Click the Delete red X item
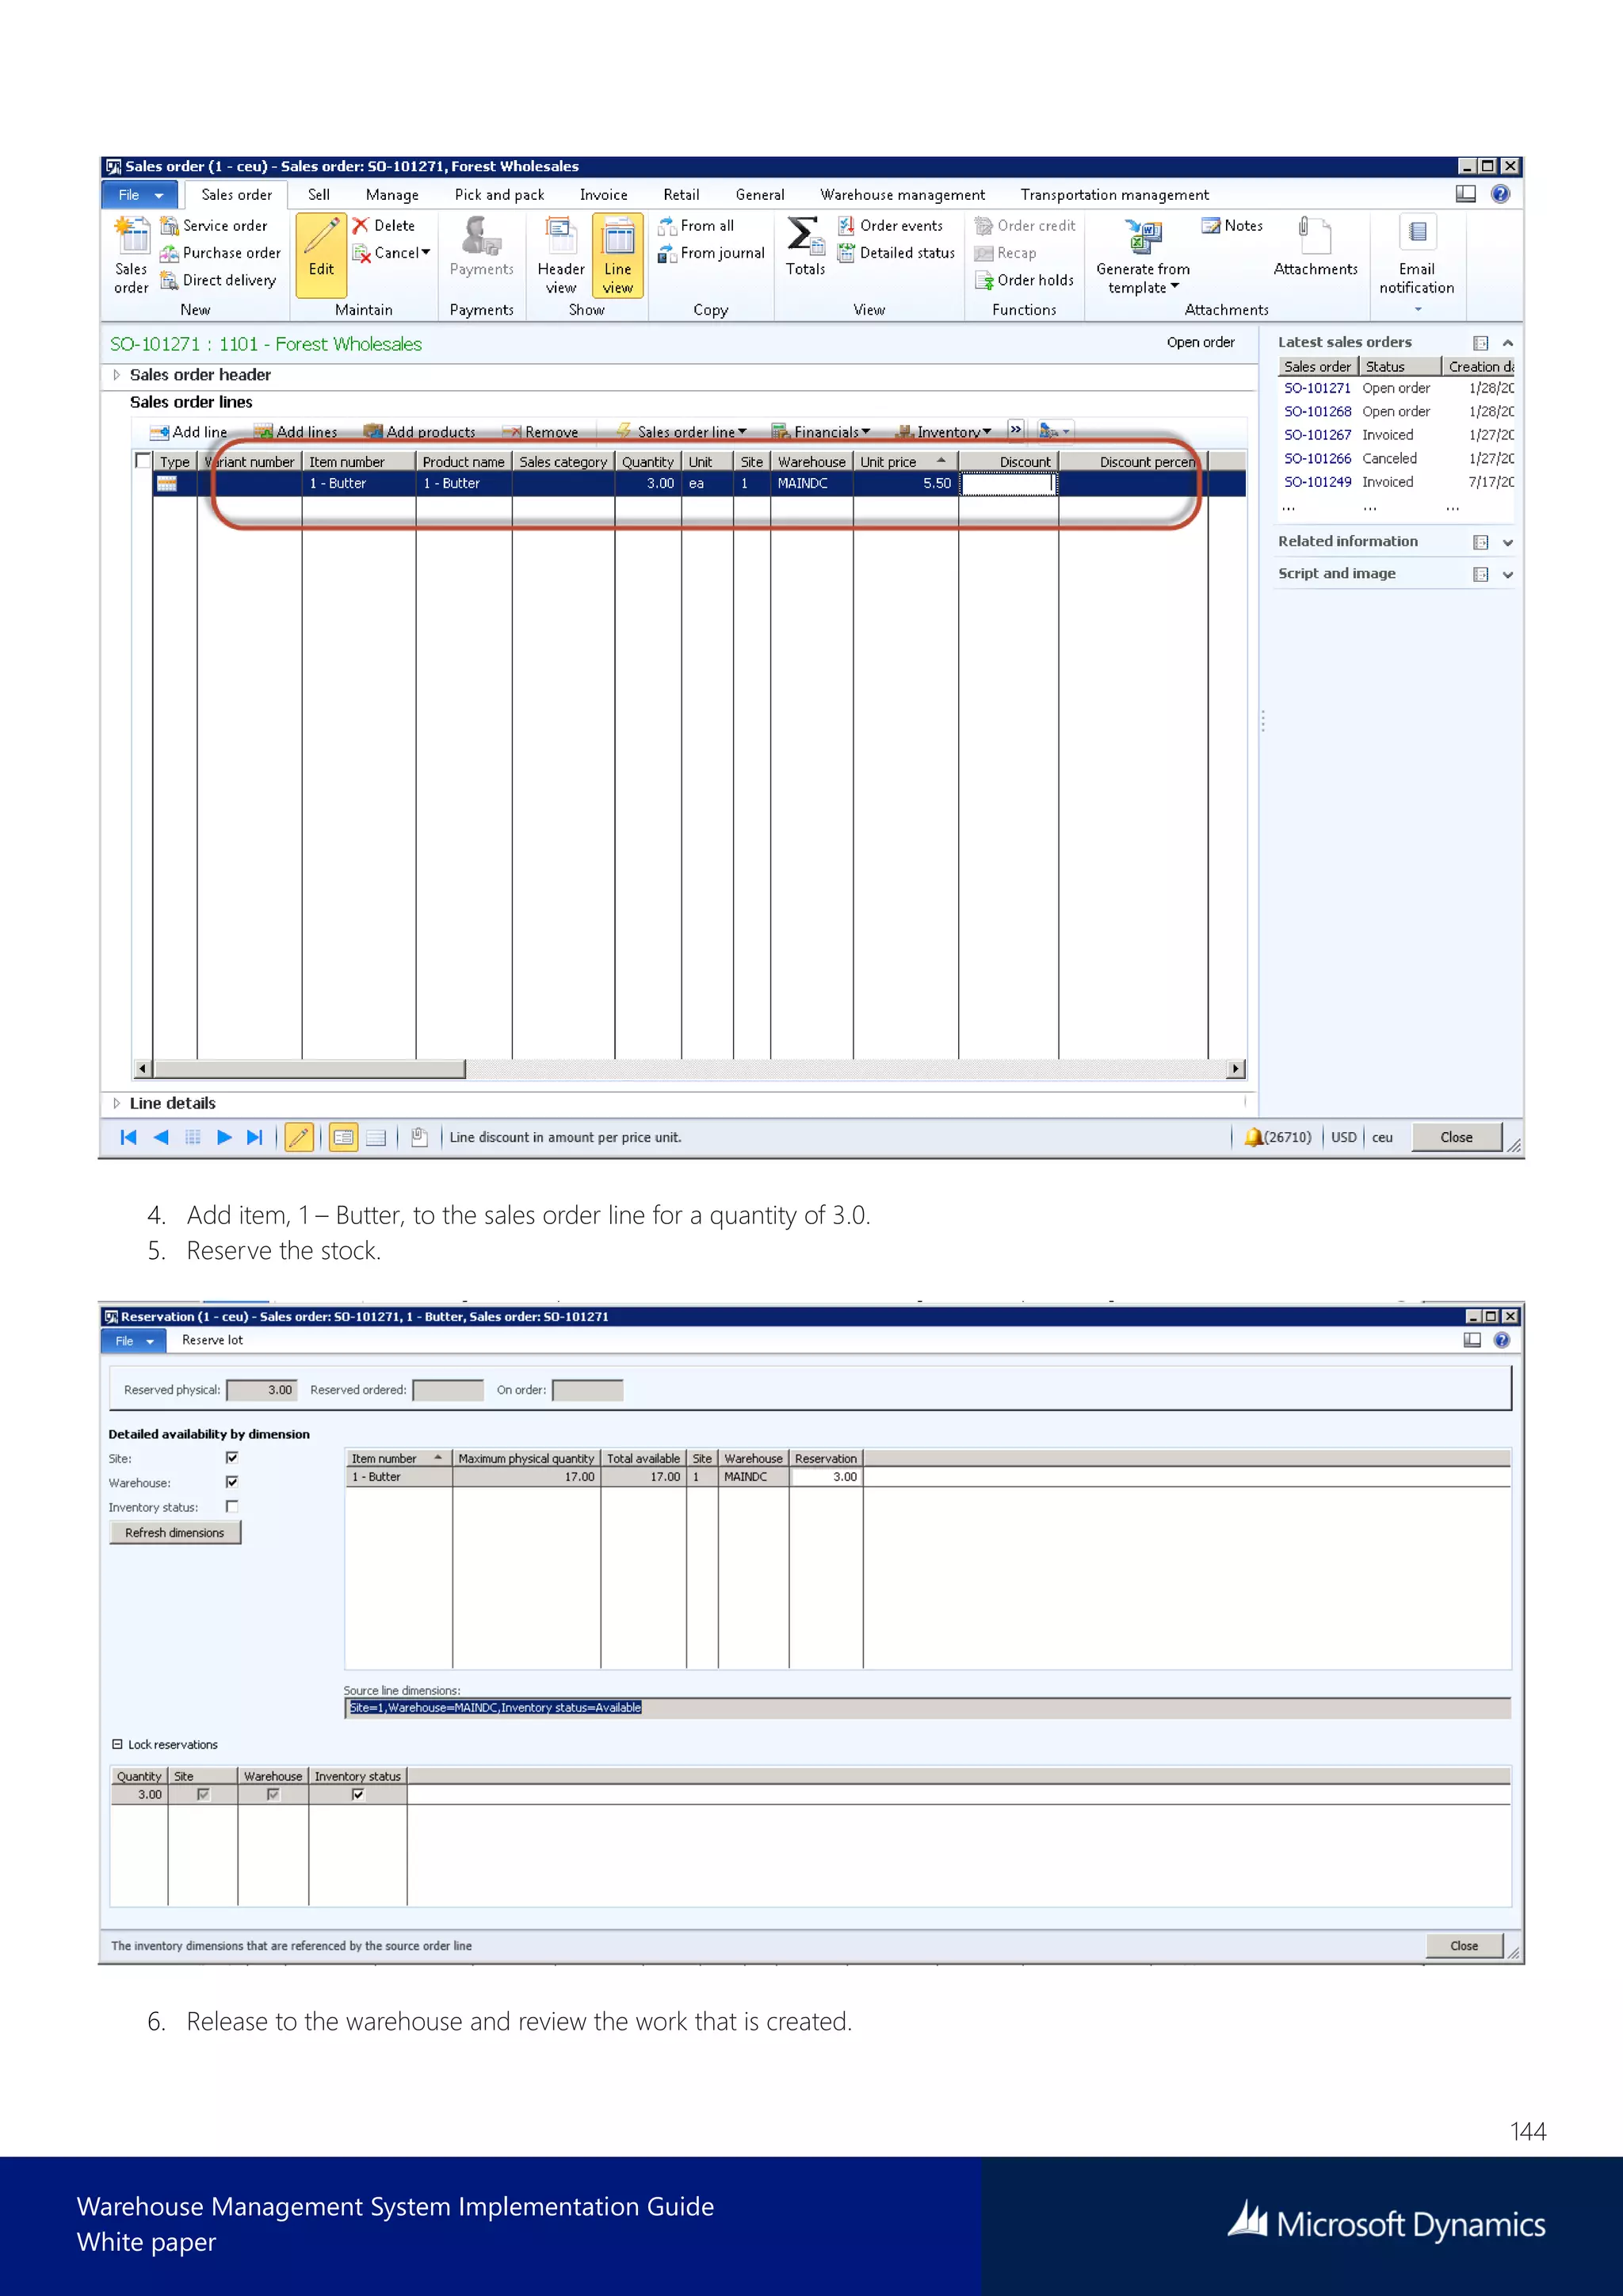1623x2296 pixels. (x=384, y=226)
